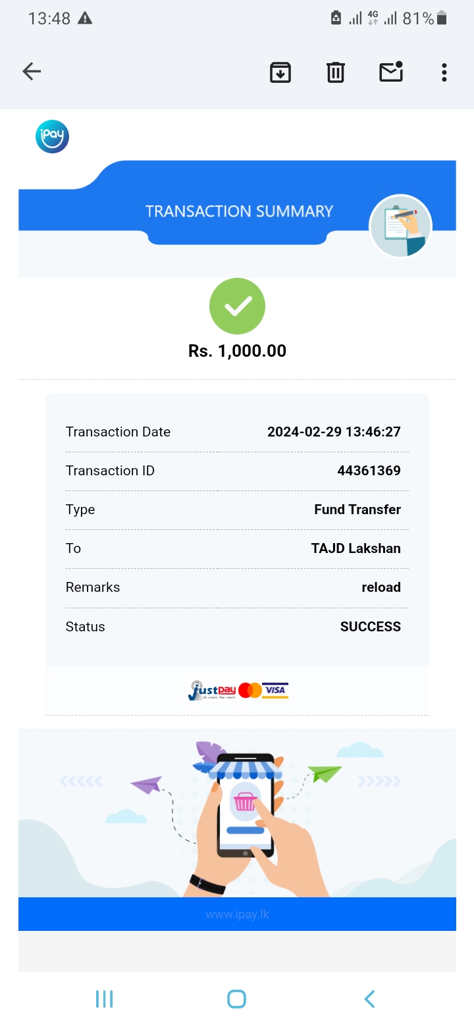Tap the green success checkmark icon

click(237, 306)
